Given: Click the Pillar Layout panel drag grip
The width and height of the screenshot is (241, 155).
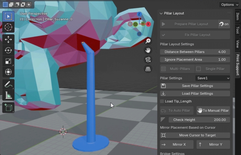Looking at the screenshot, I should [229, 13].
